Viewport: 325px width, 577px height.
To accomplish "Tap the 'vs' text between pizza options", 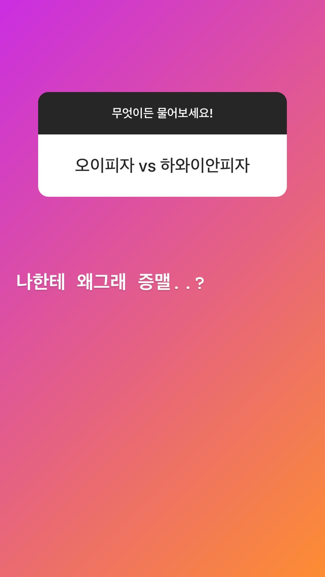I will click(x=147, y=167).
